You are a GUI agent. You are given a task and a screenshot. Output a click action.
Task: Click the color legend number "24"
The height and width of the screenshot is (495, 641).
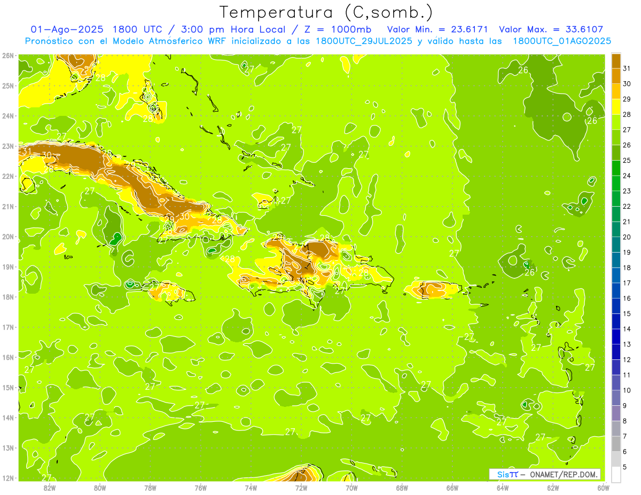pos(627,176)
